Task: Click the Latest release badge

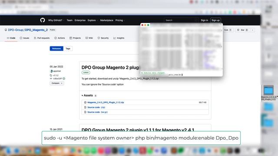Action: click(x=86, y=72)
